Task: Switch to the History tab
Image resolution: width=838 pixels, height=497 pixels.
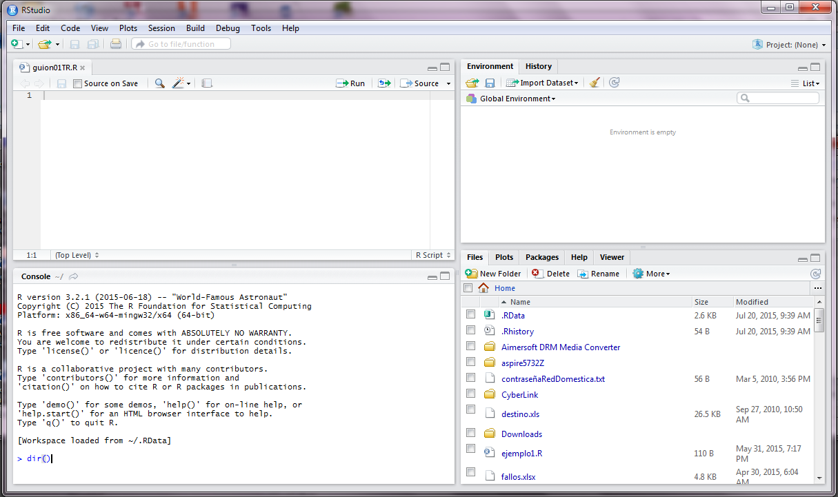Action: coord(539,66)
